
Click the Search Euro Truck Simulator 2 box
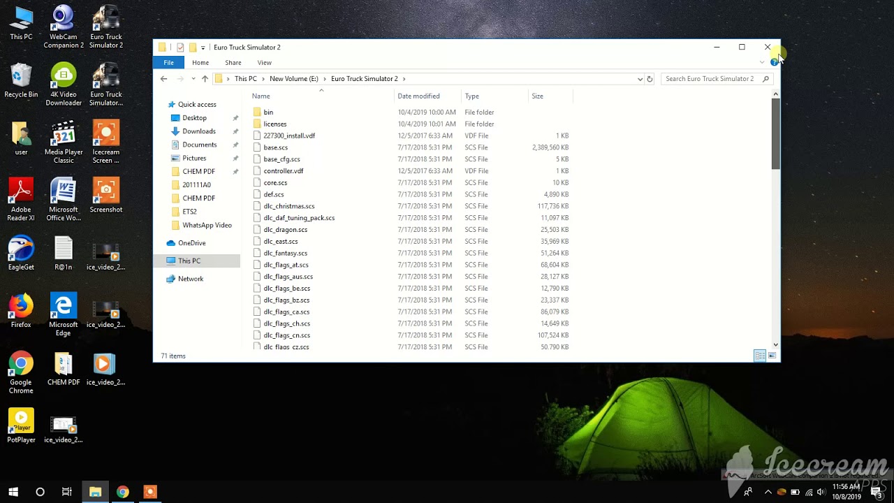716,79
